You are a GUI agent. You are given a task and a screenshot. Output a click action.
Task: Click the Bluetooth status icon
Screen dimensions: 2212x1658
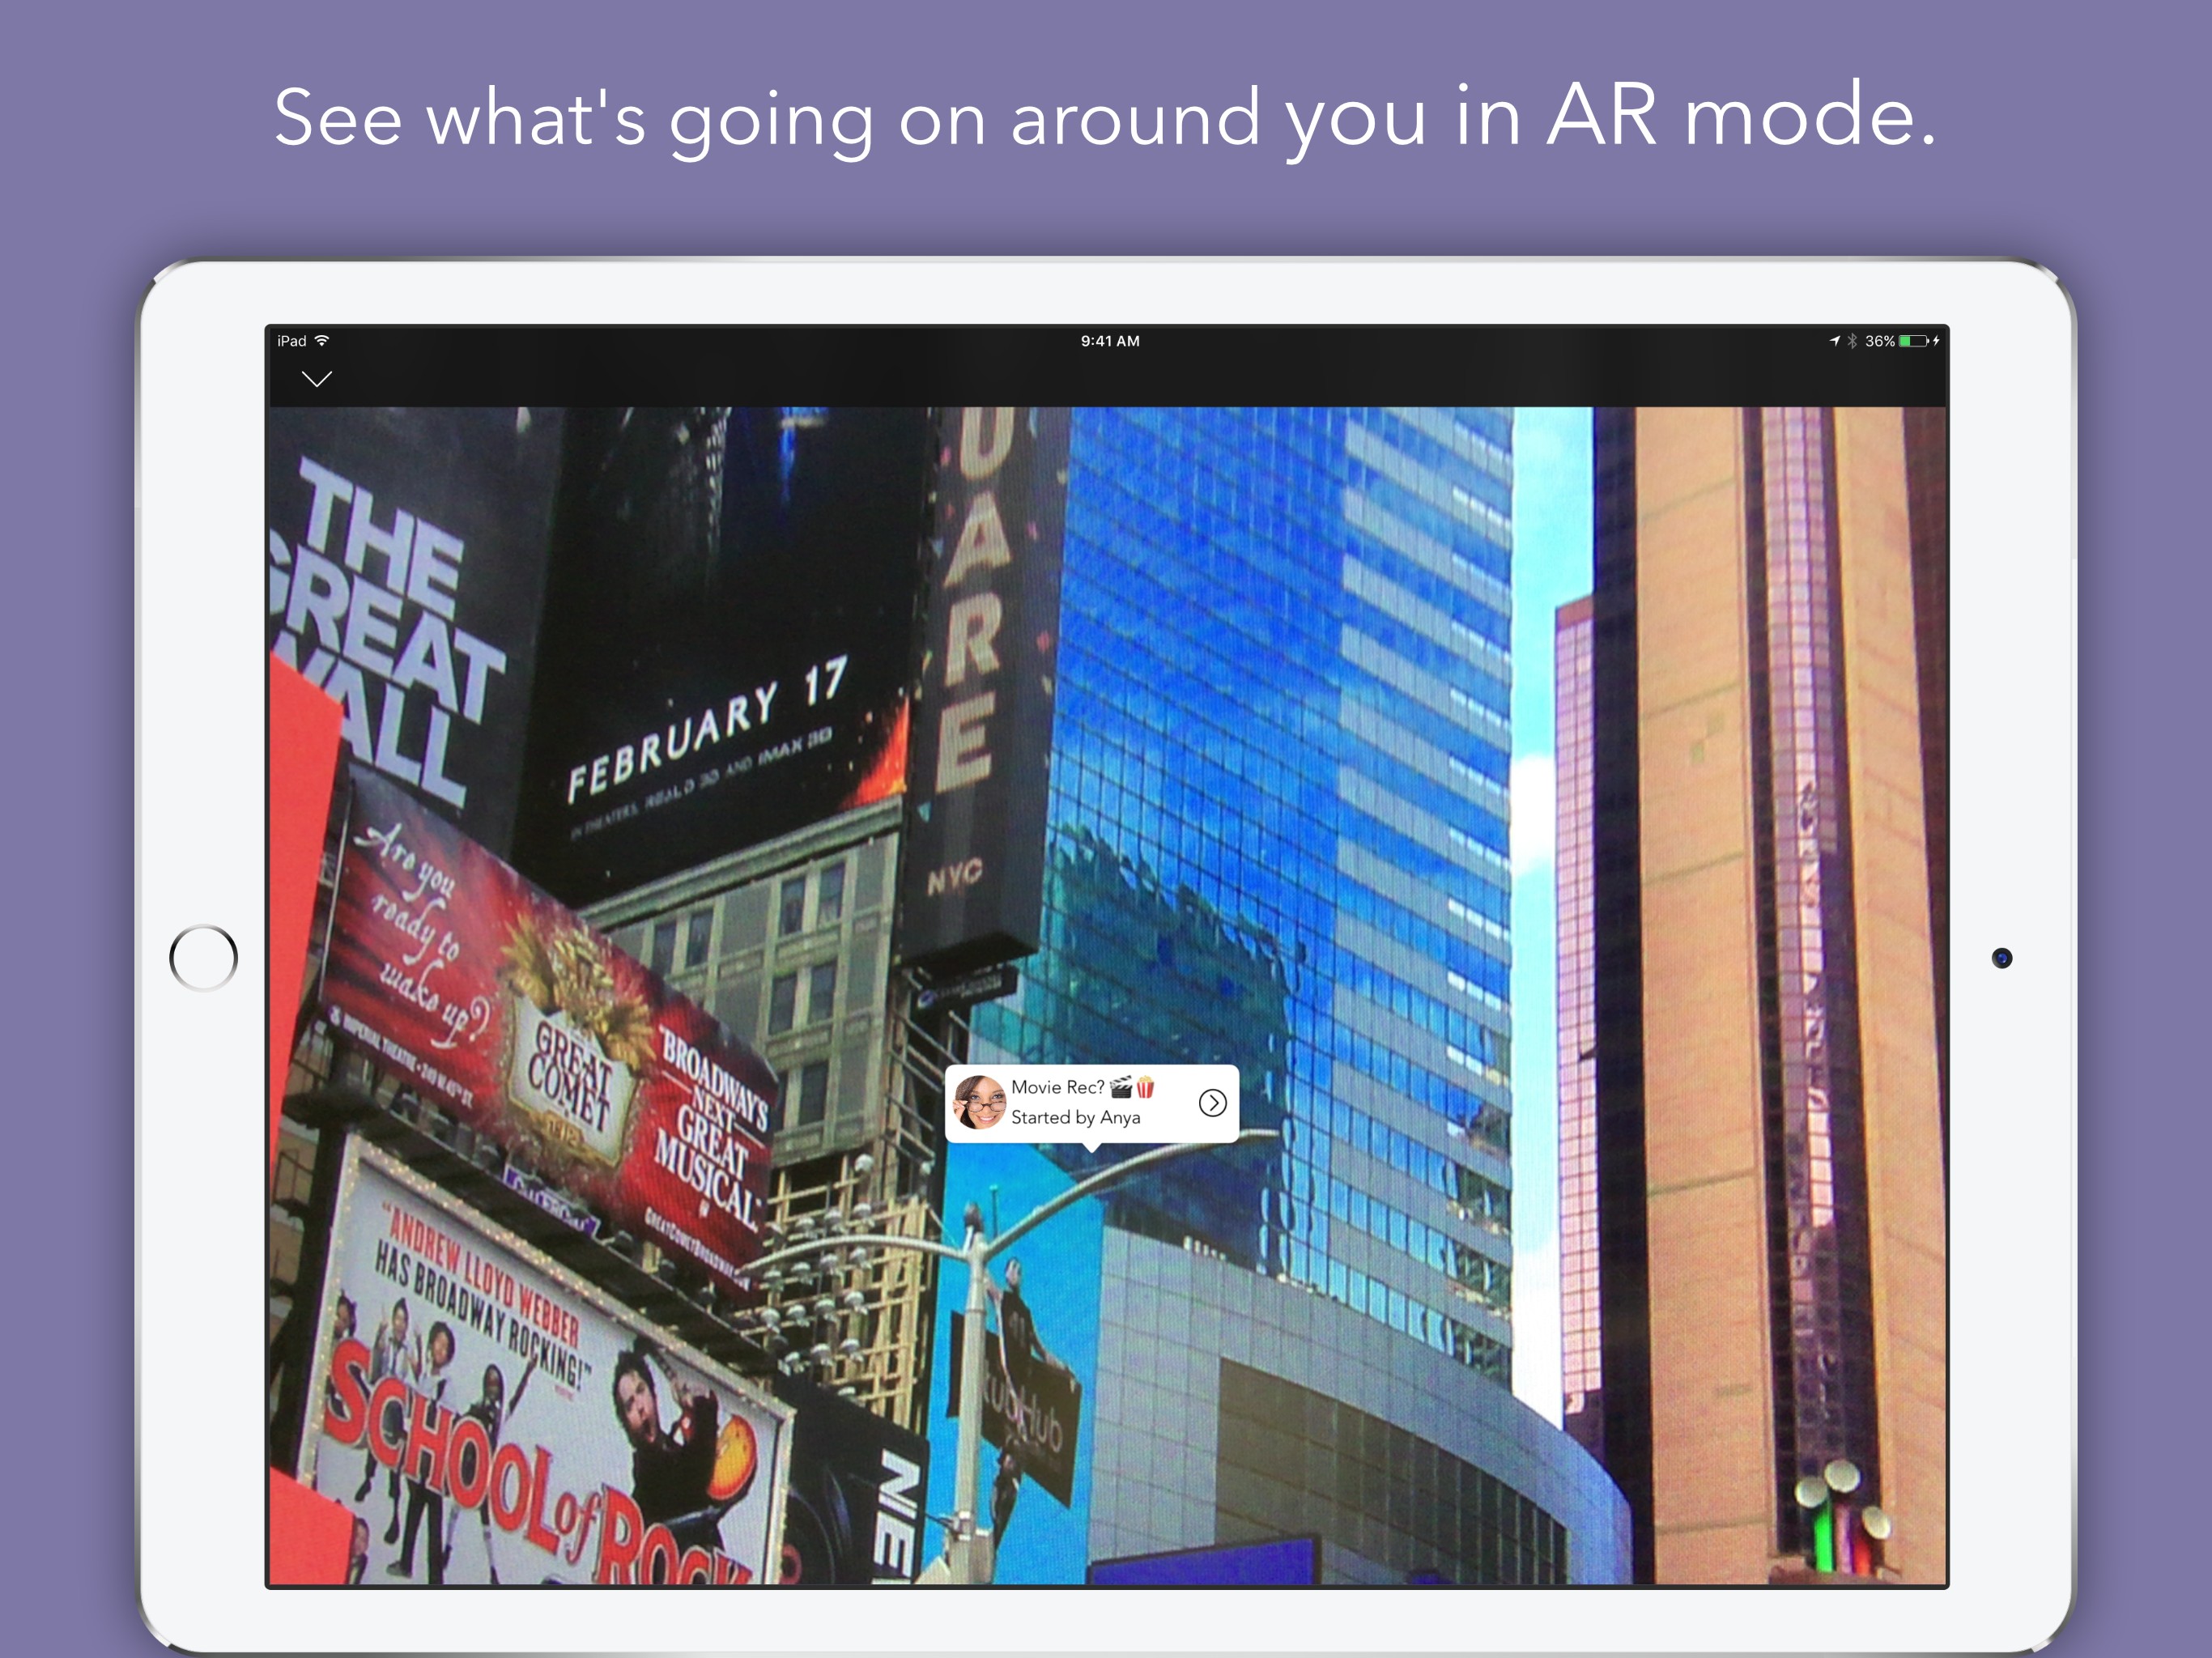click(x=1852, y=341)
